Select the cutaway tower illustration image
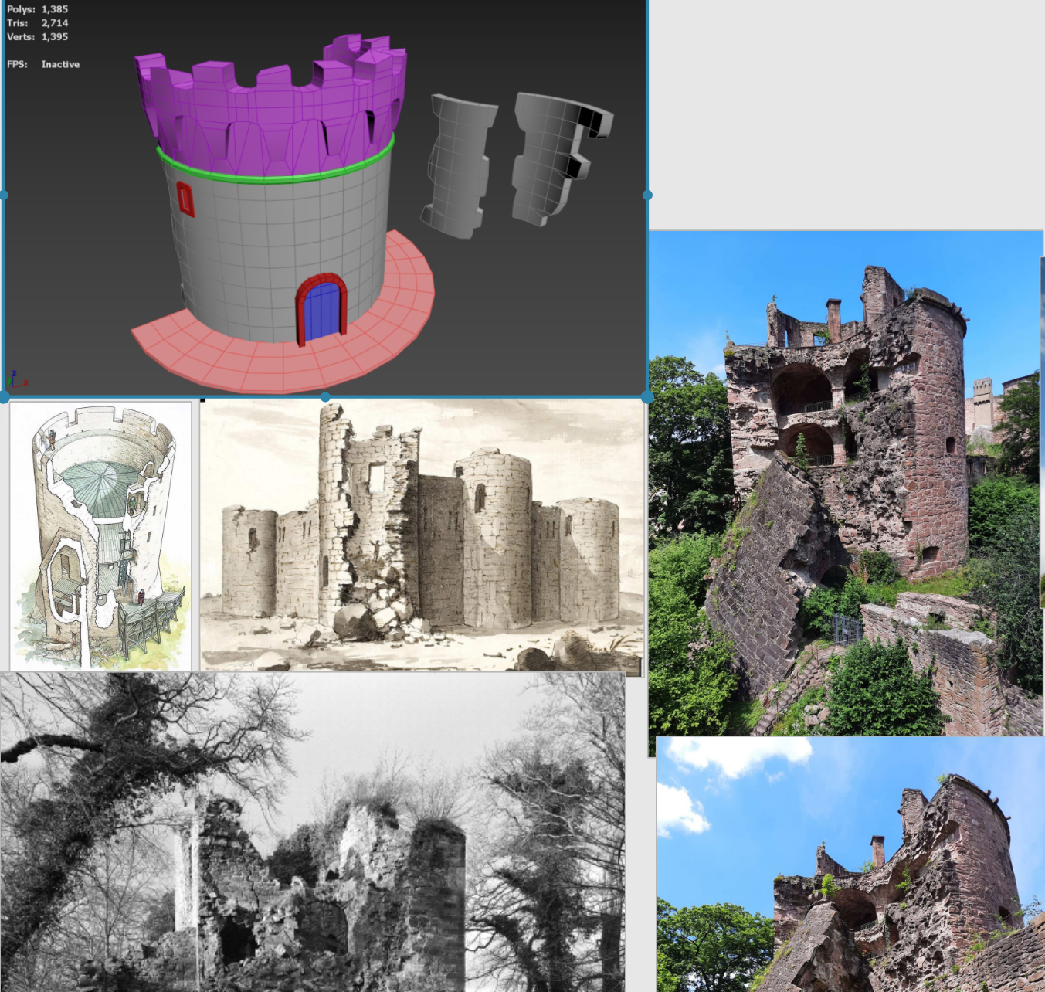The width and height of the screenshot is (1045, 992). pyautogui.click(x=100, y=535)
